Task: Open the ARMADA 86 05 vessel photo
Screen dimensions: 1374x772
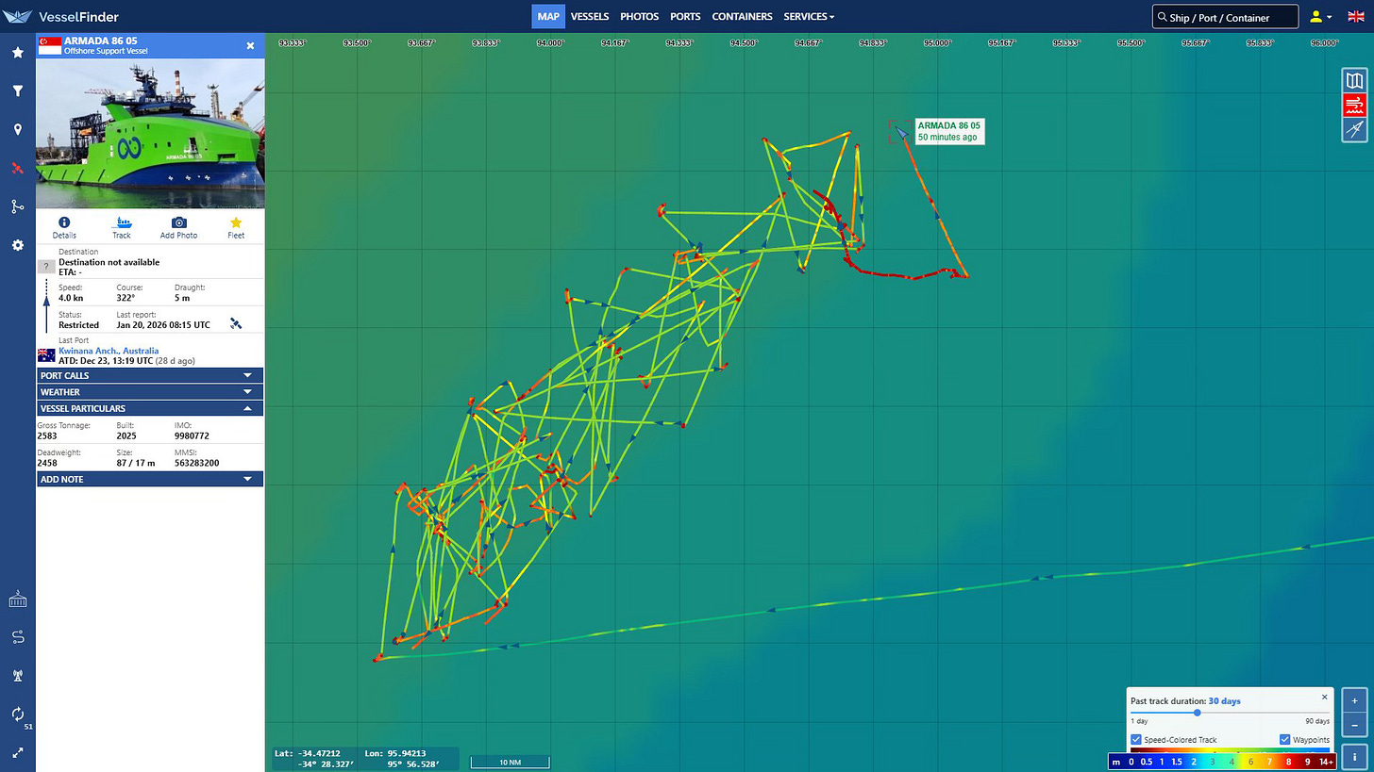Action: pos(150,133)
